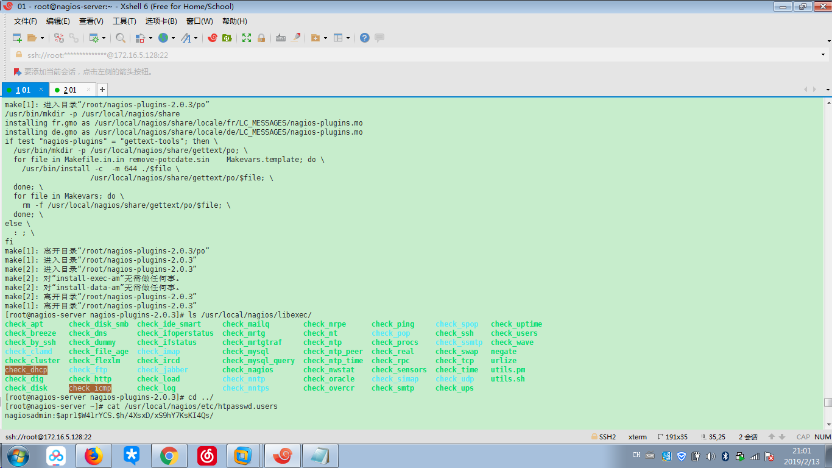Click the highlight pencil toolbar icon
The height and width of the screenshot is (468, 832).
[x=296, y=38]
